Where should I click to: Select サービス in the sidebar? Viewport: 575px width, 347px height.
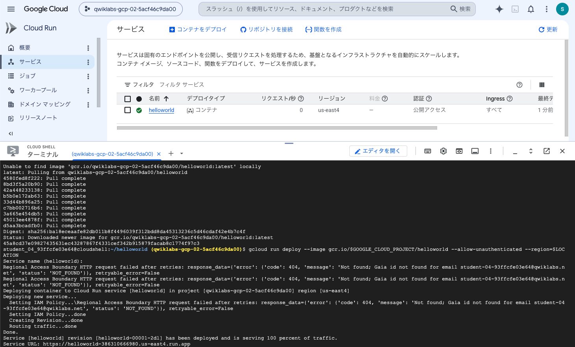coord(30,62)
